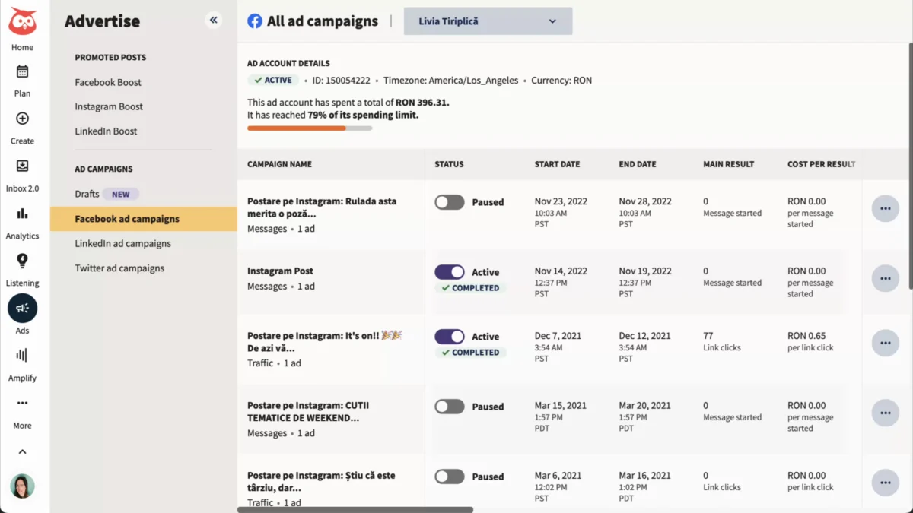Open options menu for Rulada asta merita campaign
The image size is (913, 513).
886,208
